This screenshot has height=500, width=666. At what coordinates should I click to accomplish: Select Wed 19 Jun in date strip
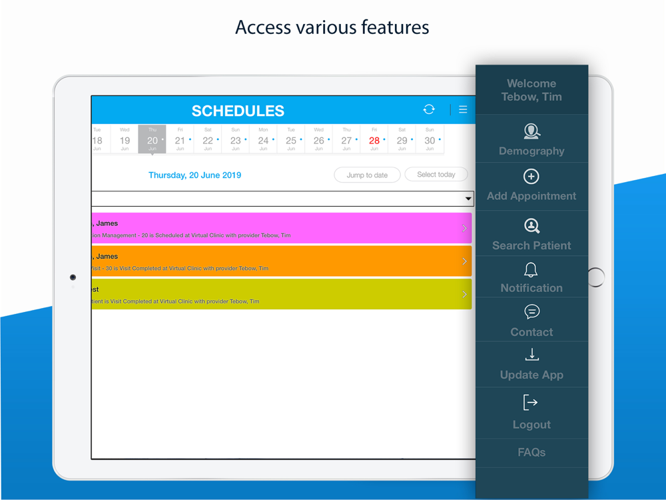point(125,139)
